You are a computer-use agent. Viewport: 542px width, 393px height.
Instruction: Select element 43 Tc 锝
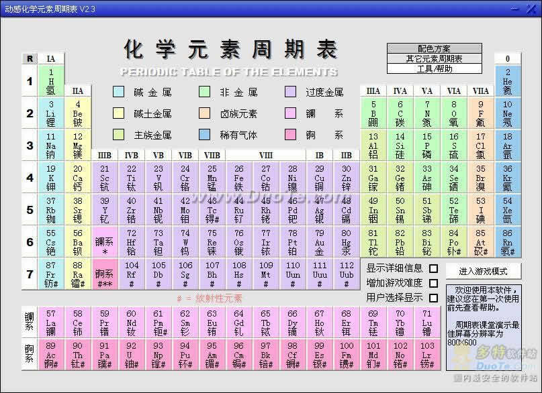pyautogui.click(x=212, y=209)
